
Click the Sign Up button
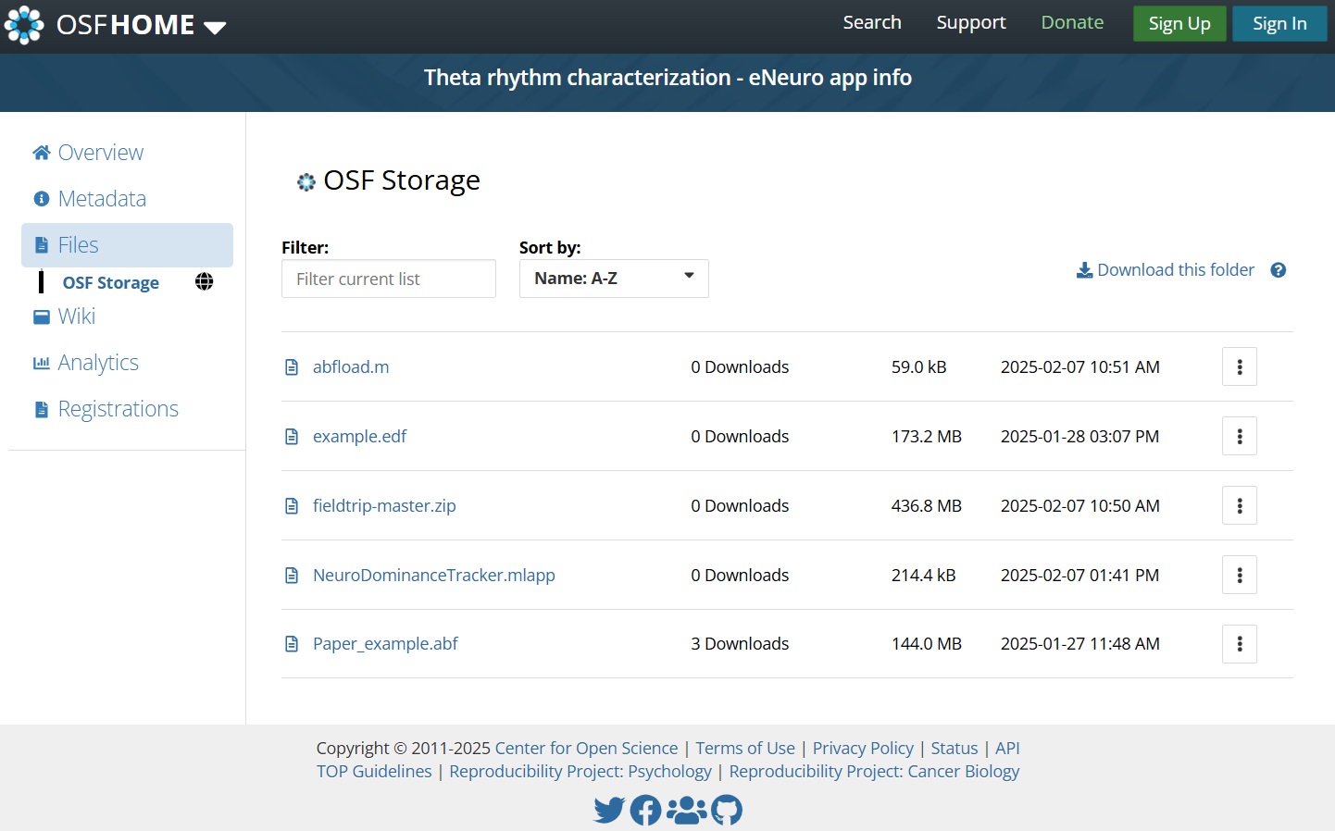[x=1179, y=23]
